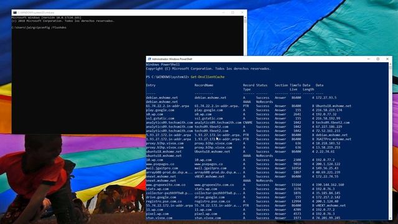
Task: Click the data value 216.58.219.174
Action: (329, 110)
